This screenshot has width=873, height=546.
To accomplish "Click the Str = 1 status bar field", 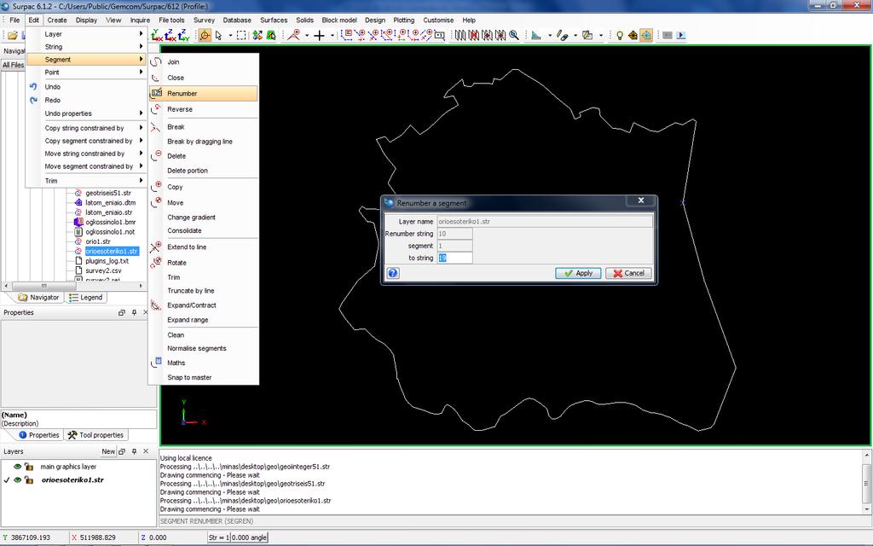I will [x=219, y=537].
